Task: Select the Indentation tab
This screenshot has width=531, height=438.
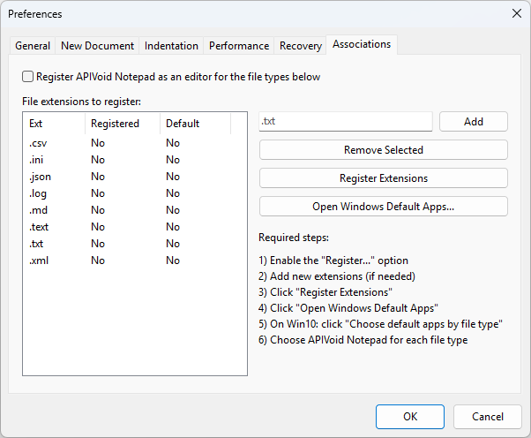Action: coord(171,46)
